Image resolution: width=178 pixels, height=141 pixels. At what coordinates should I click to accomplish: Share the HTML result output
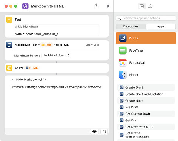104,132
